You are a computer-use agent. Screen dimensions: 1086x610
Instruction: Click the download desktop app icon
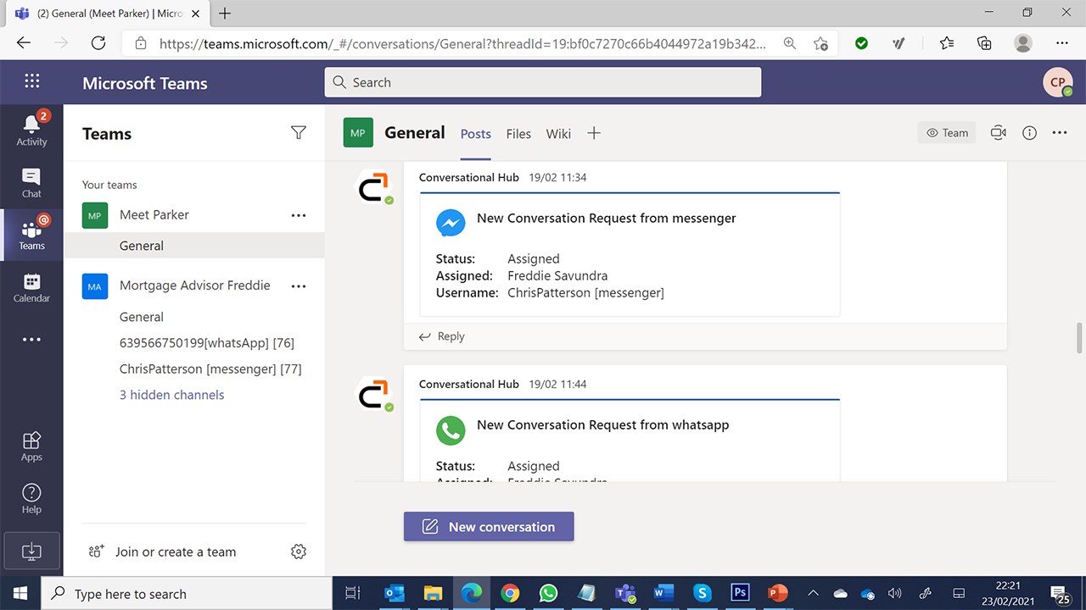click(x=31, y=551)
